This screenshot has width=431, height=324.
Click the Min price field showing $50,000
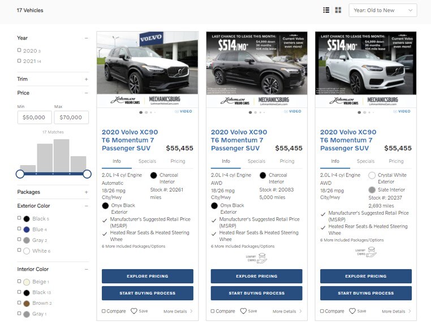point(35,118)
